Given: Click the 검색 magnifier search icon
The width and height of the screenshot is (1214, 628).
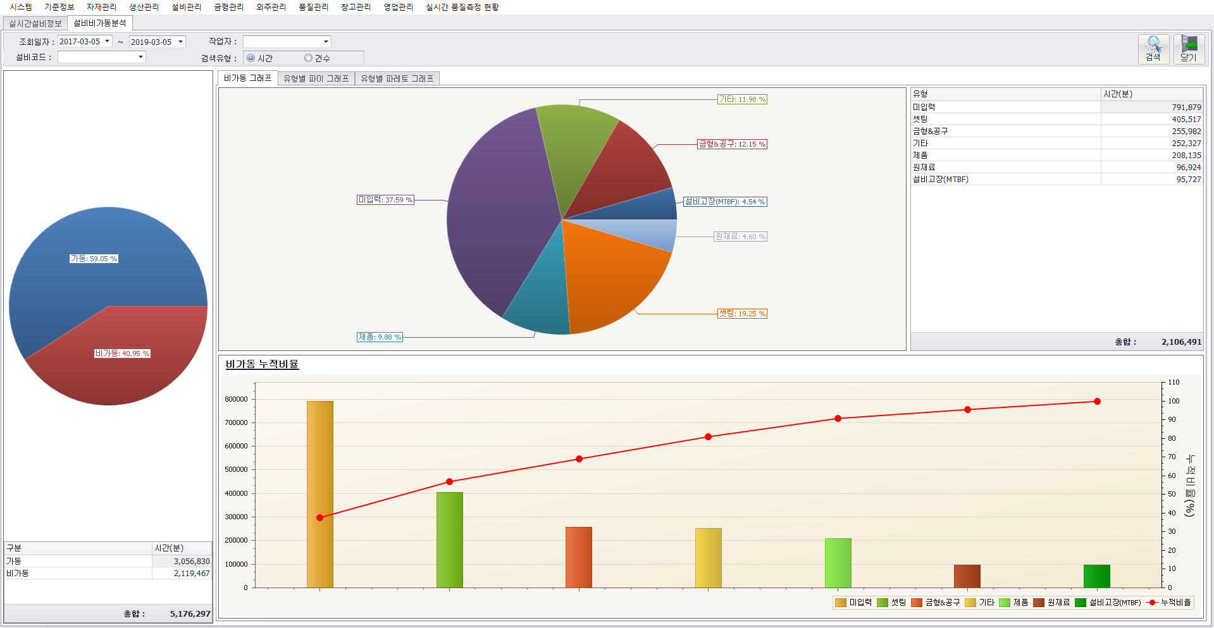Looking at the screenshot, I should [1153, 46].
